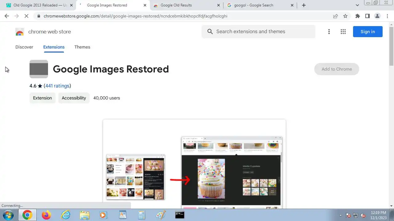Open the media player taskbar icon
This screenshot has width=394, height=221.
[104, 215]
